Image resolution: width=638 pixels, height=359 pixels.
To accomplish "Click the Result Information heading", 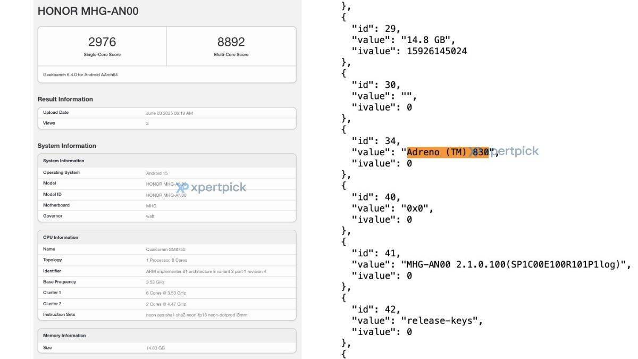I will (65, 99).
